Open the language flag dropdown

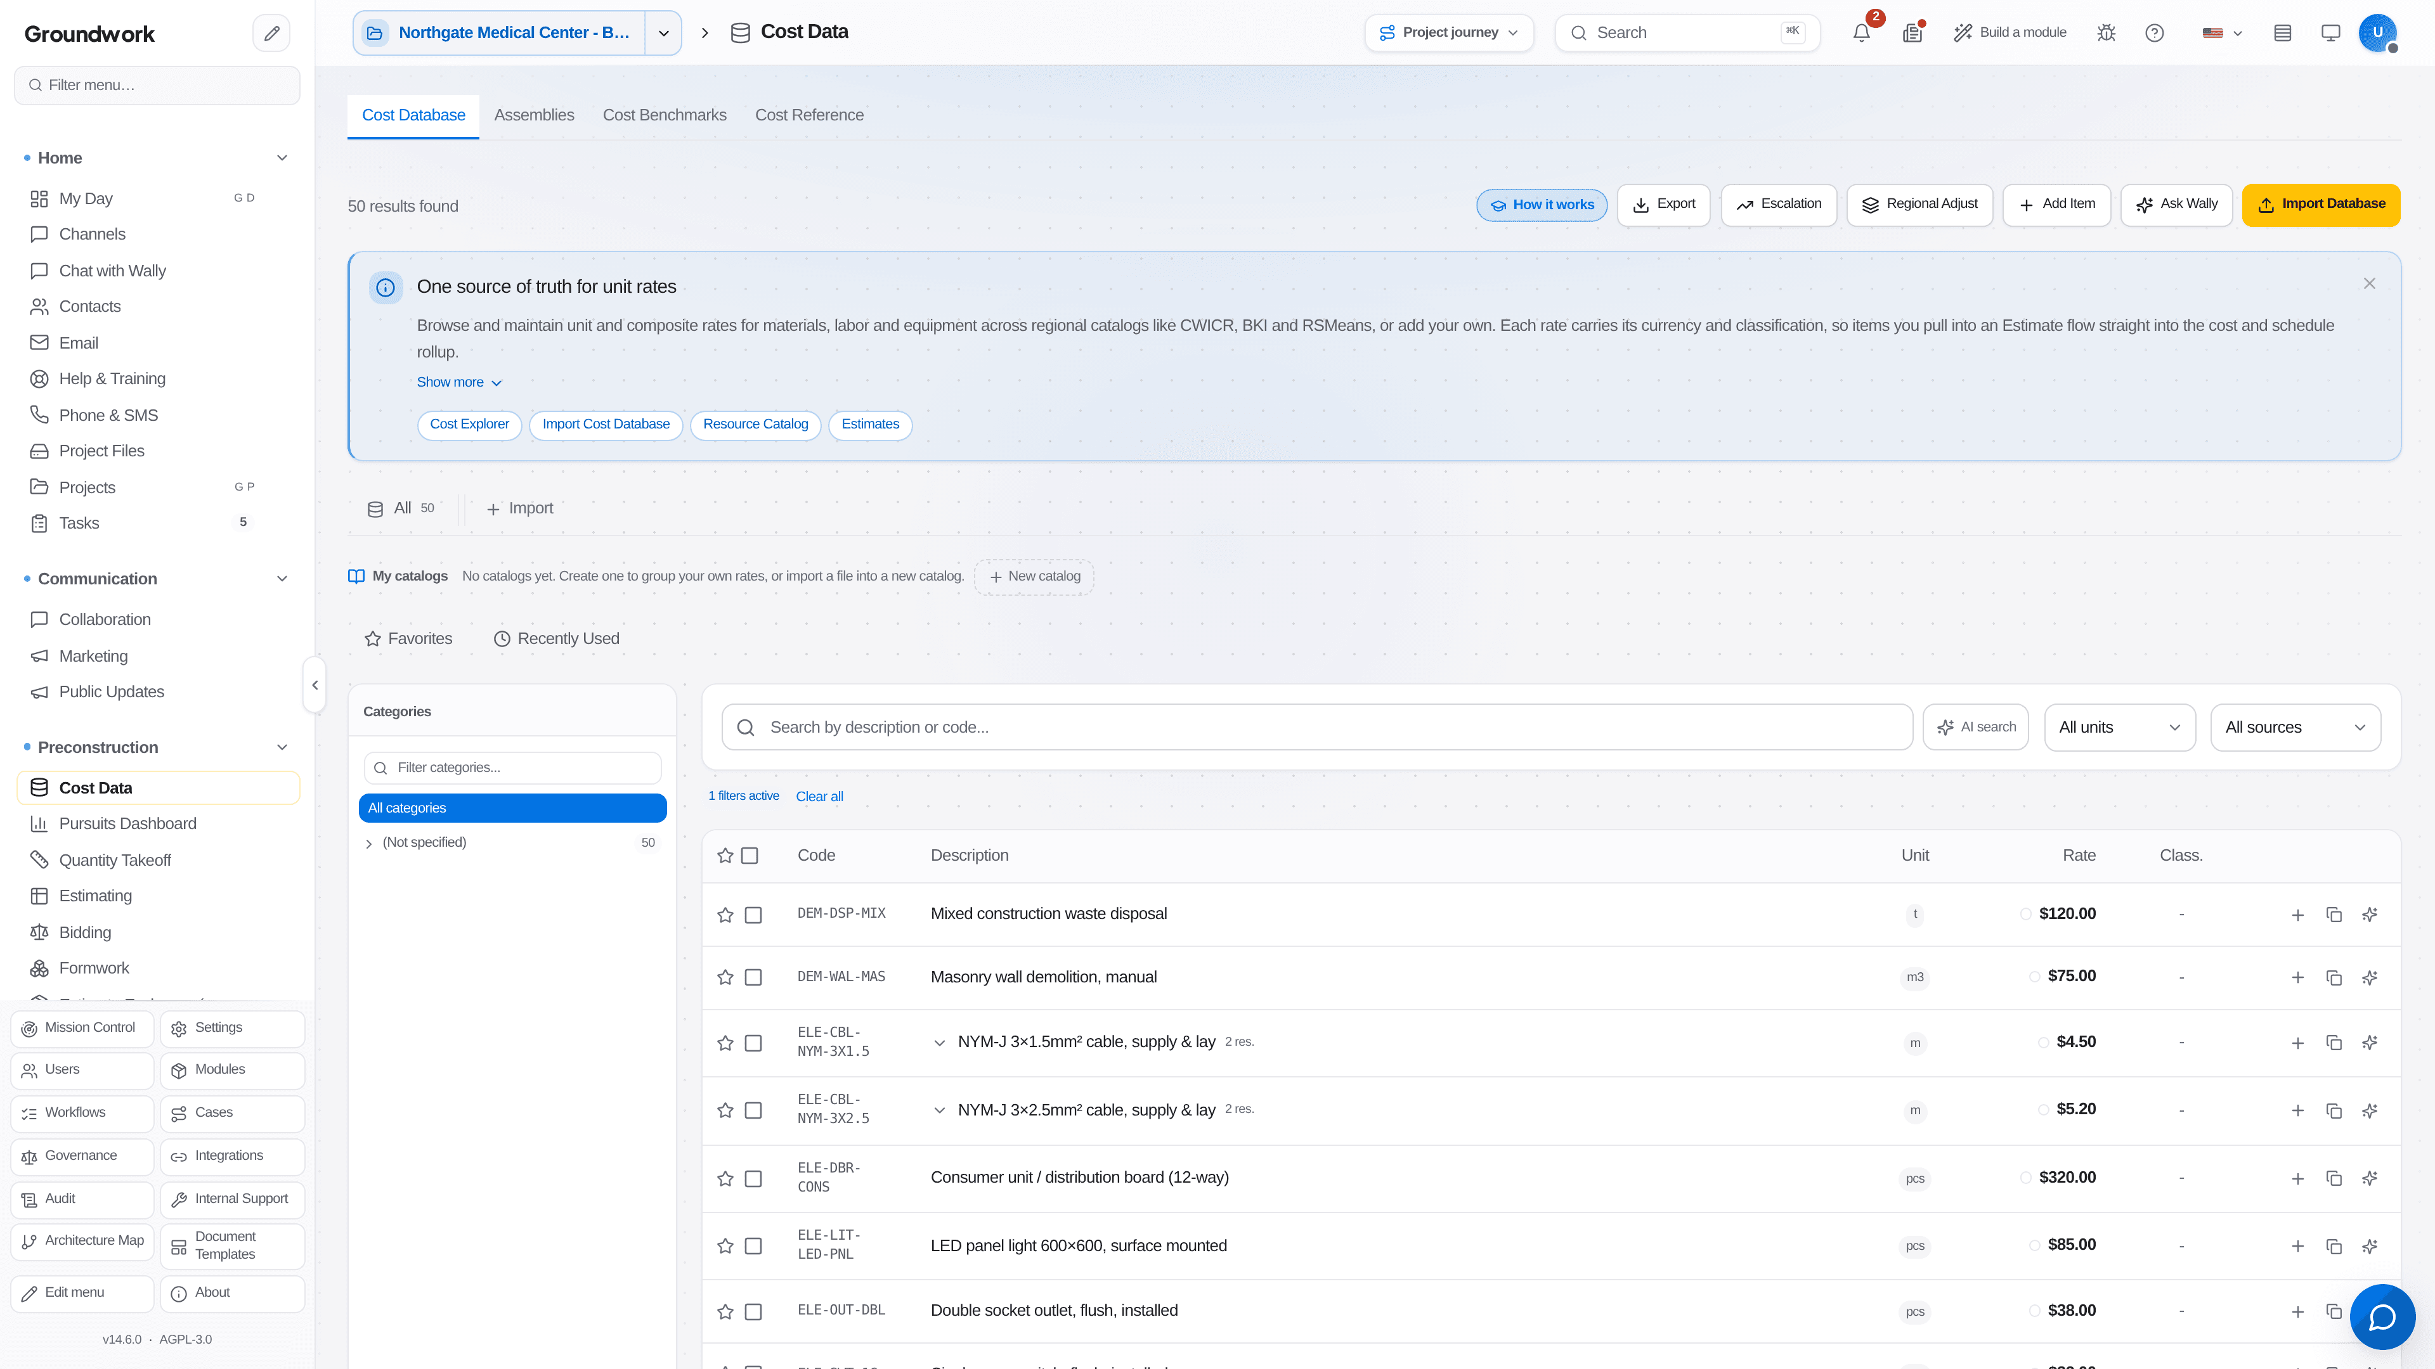[x=2223, y=33]
